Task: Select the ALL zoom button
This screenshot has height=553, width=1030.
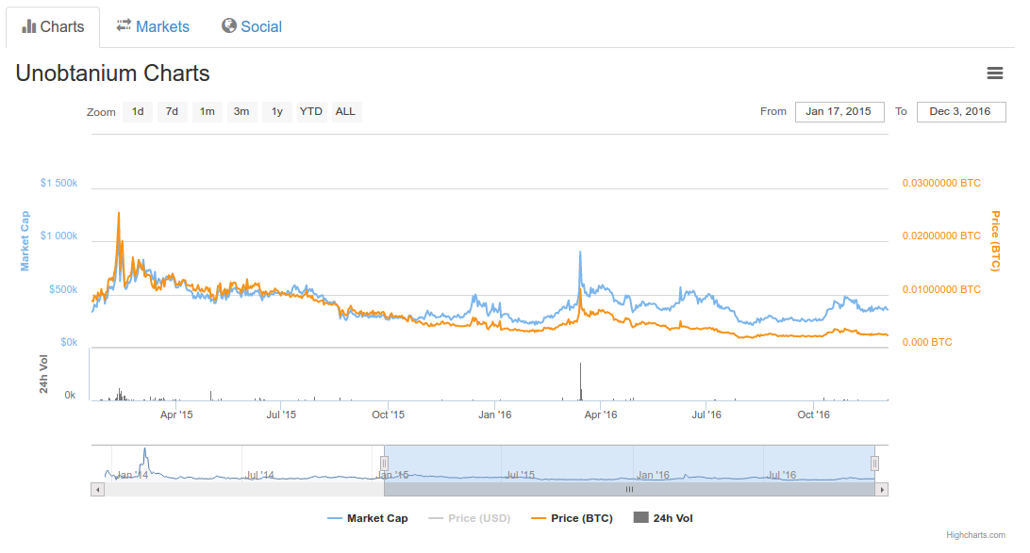Action: [345, 111]
